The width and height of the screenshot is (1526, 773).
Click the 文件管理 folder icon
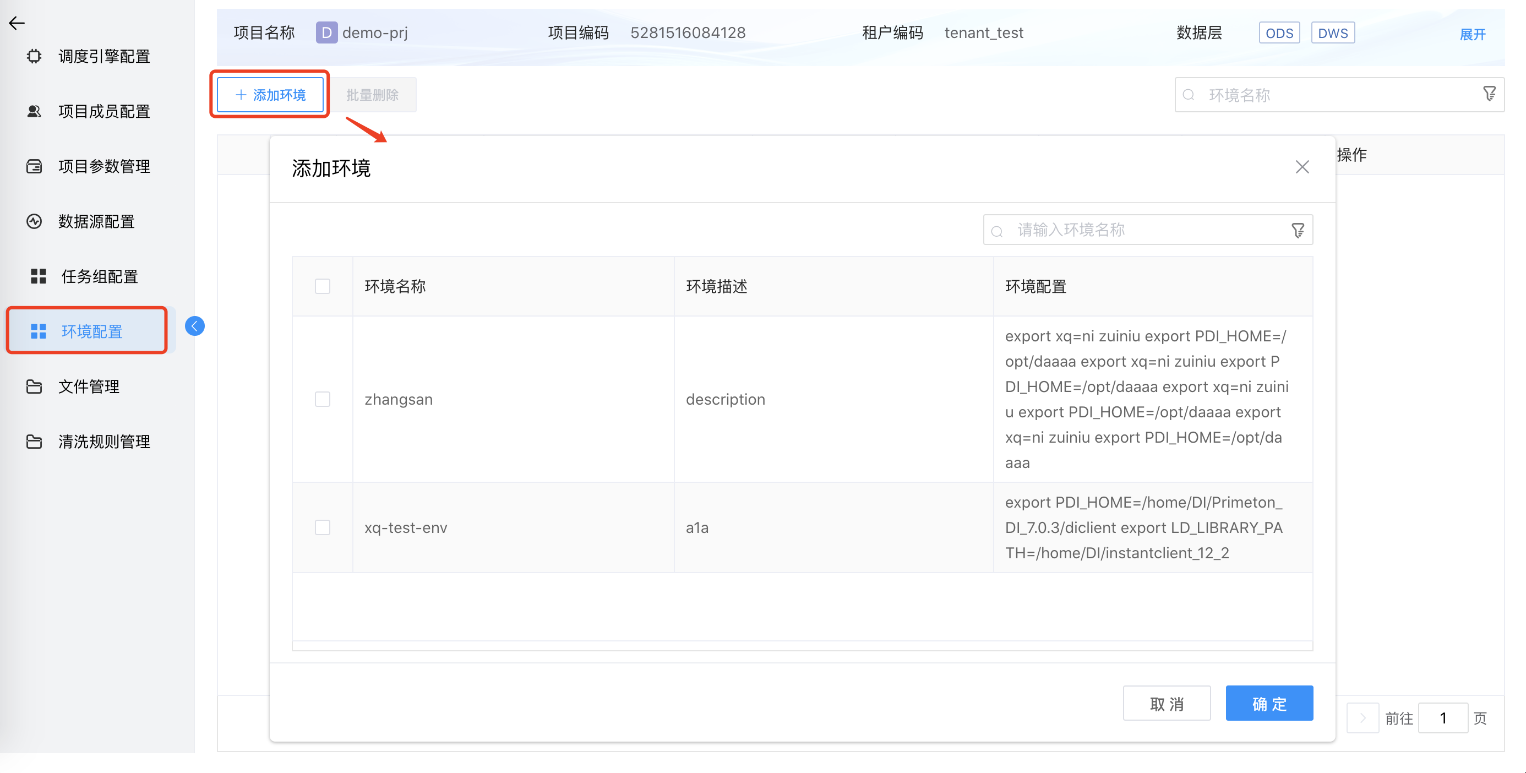(34, 387)
